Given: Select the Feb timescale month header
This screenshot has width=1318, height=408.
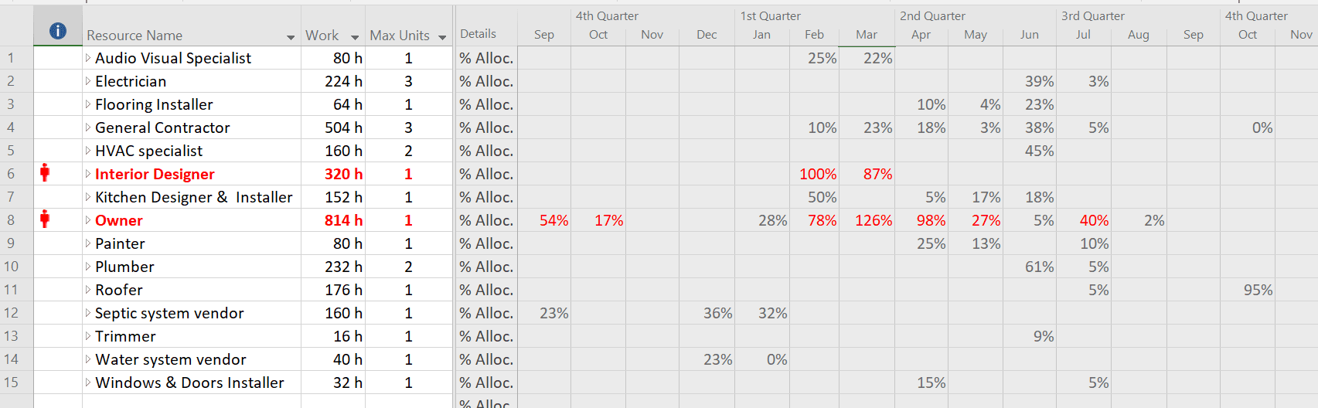Looking at the screenshot, I should (814, 35).
